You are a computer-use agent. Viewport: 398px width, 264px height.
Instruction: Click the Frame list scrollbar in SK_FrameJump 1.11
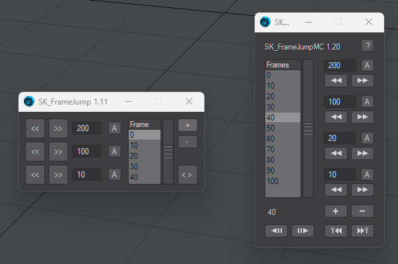(x=168, y=152)
